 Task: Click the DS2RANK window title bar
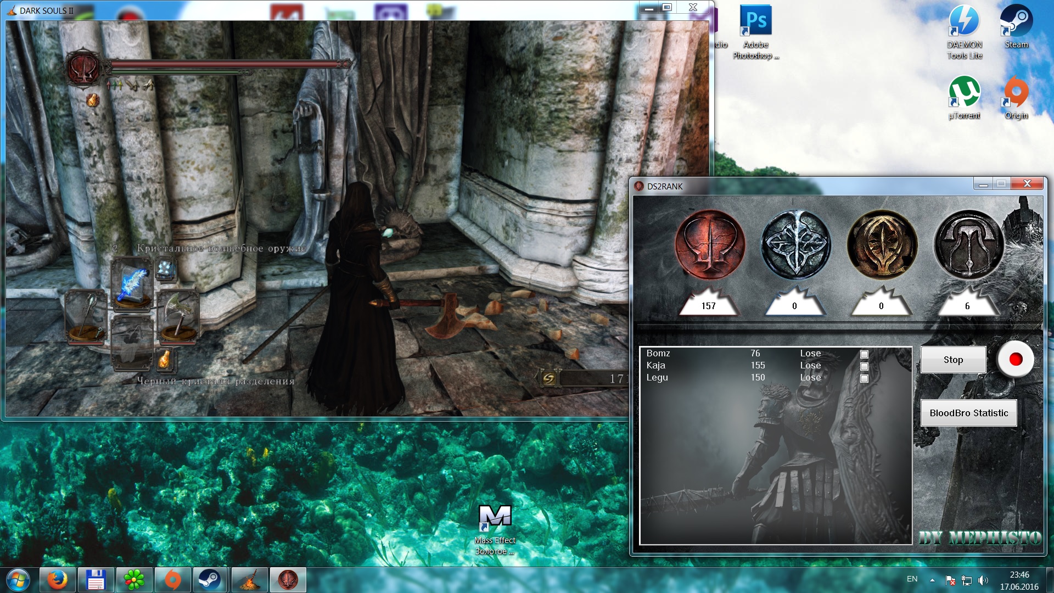pyautogui.click(x=801, y=186)
